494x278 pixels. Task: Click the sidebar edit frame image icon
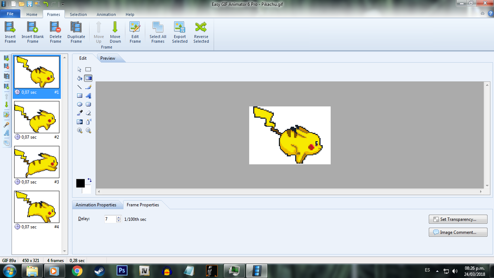[x=6, y=115]
